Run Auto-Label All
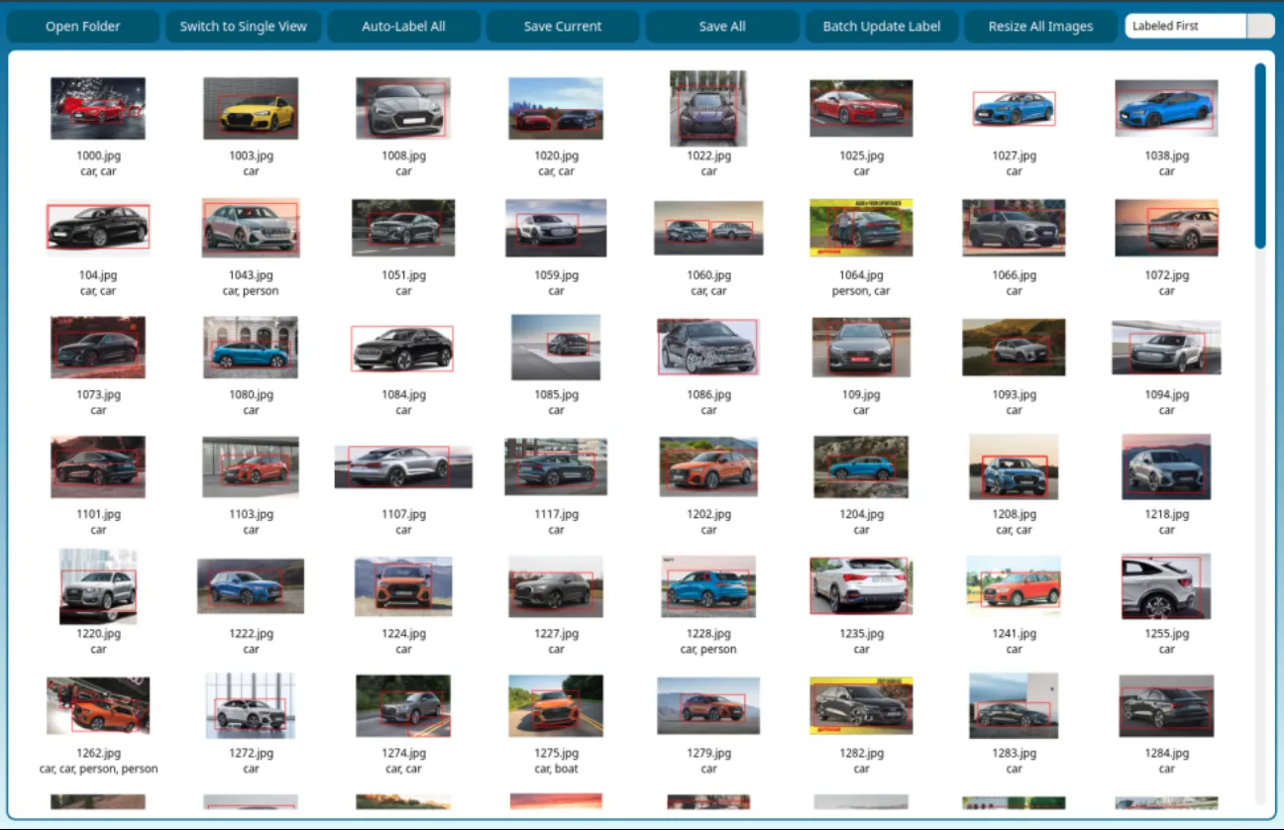This screenshot has height=830, width=1284. click(403, 27)
